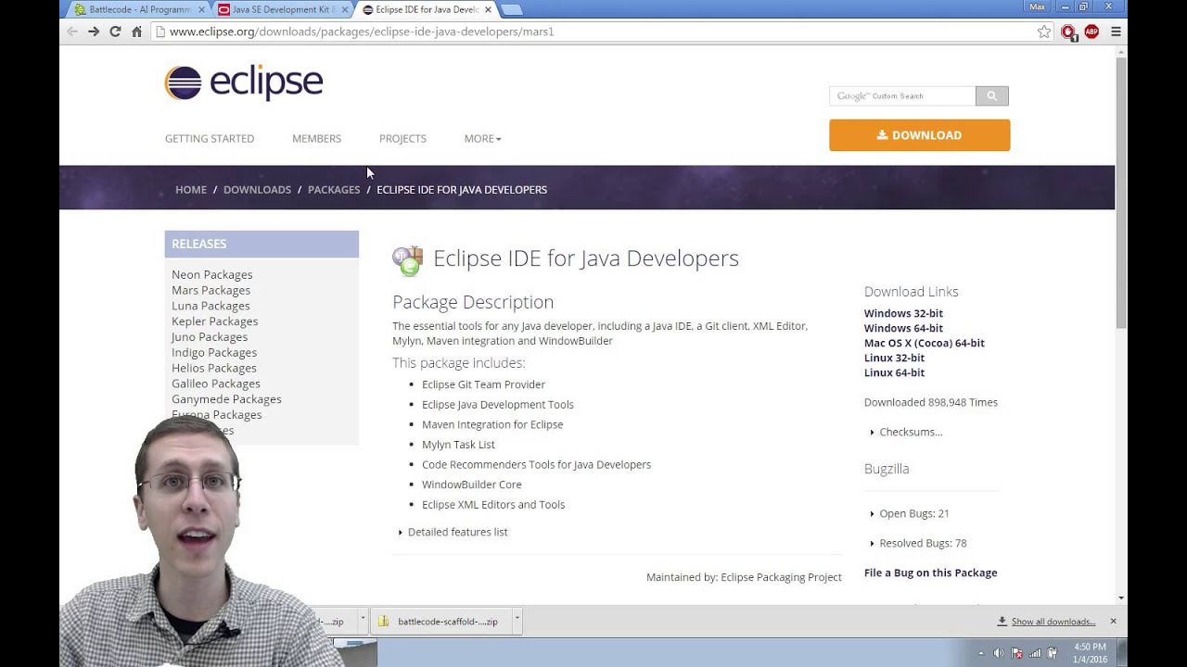
Task: Expand the MORE navigation dropdown
Action: (482, 139)
